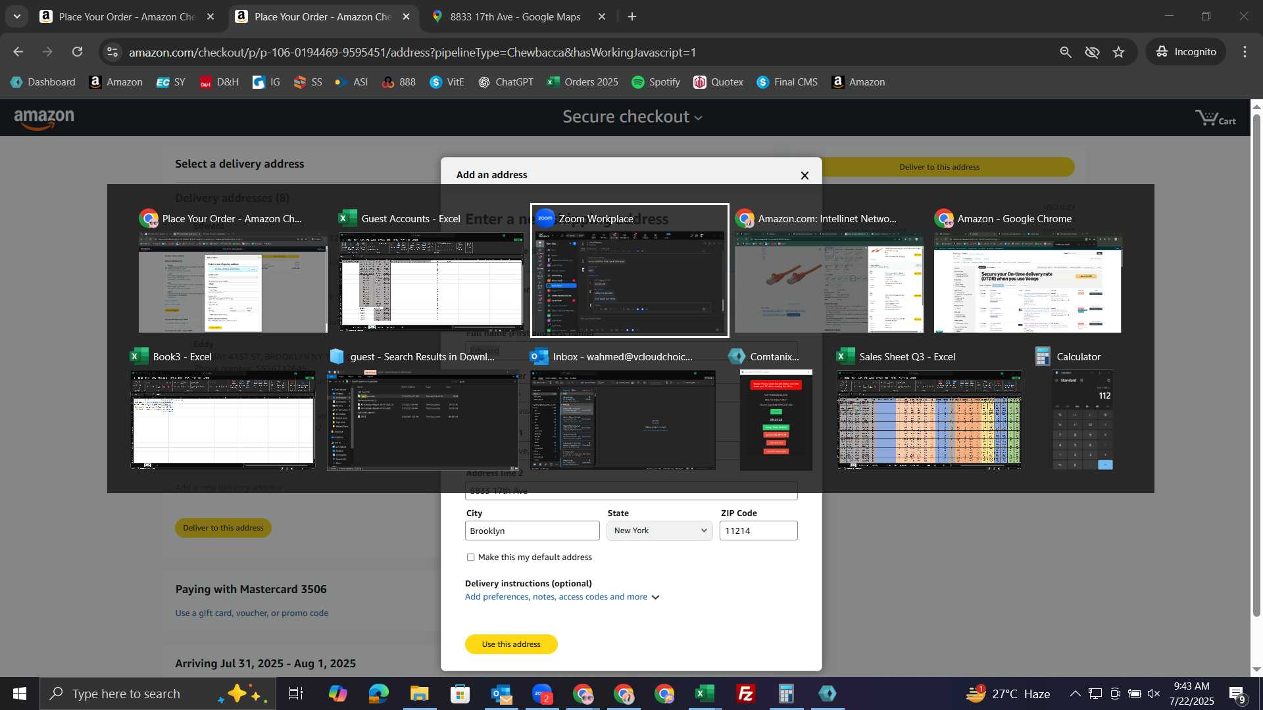This screenshot has width=1263, height=710.
Task: Open the Quotex bookmark
Action: 718,82
